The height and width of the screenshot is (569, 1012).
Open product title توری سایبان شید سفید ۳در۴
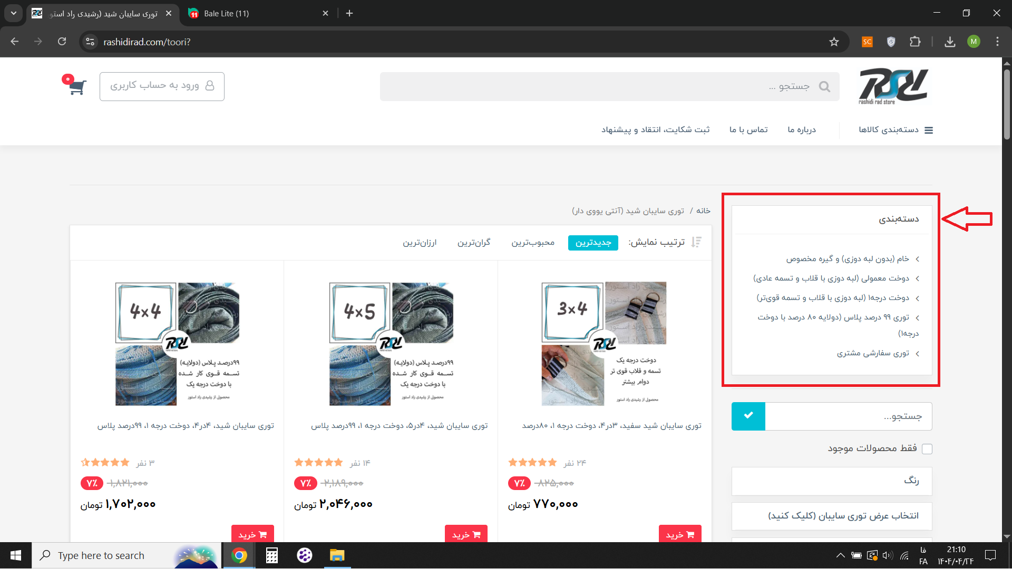[x=611, y=426]
